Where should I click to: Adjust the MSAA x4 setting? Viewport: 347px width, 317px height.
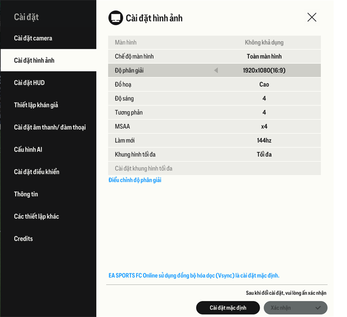[264, 126]
